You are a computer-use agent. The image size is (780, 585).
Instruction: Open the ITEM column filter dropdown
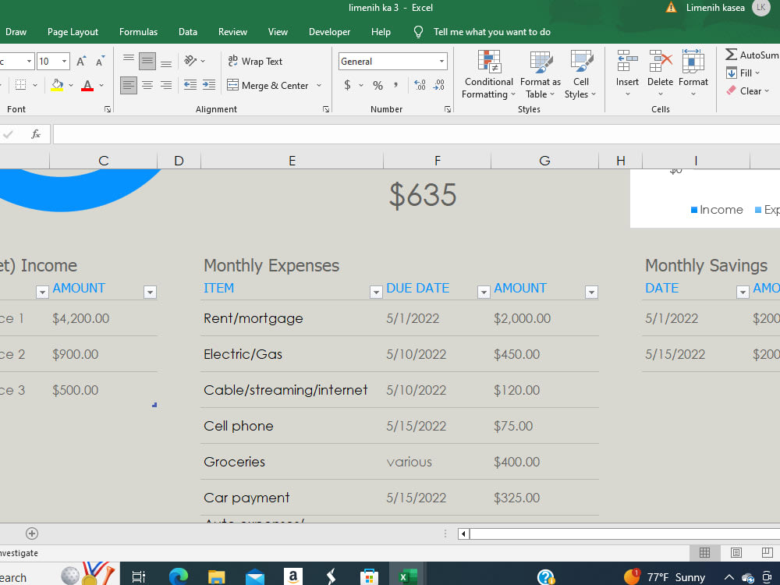pyautogui.click(x=376, y=292)
